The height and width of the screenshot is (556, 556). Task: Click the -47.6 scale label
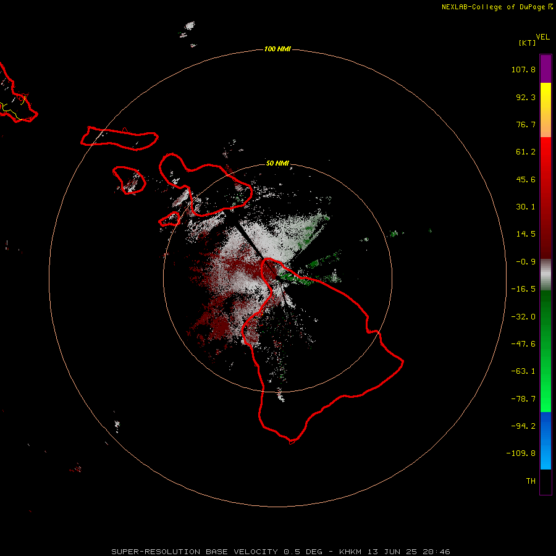523,344
